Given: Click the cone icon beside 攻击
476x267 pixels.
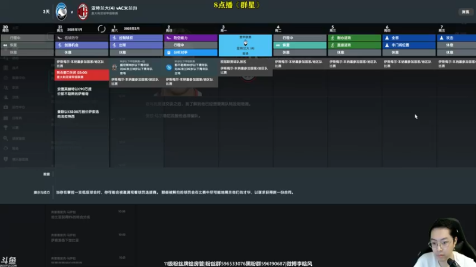Looking at the screenshot, I should [x=441, y=38].
